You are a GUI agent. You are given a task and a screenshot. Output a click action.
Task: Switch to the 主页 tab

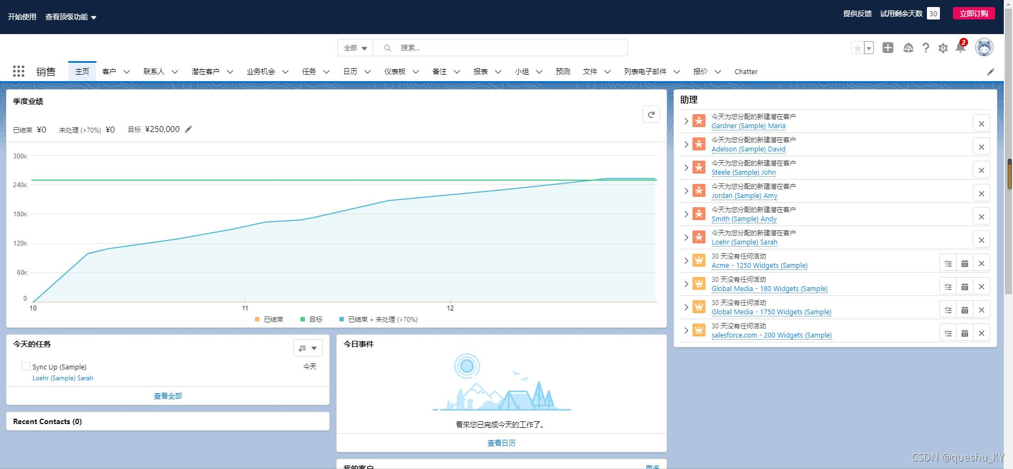pyautogui.click(x=82, y=71)
